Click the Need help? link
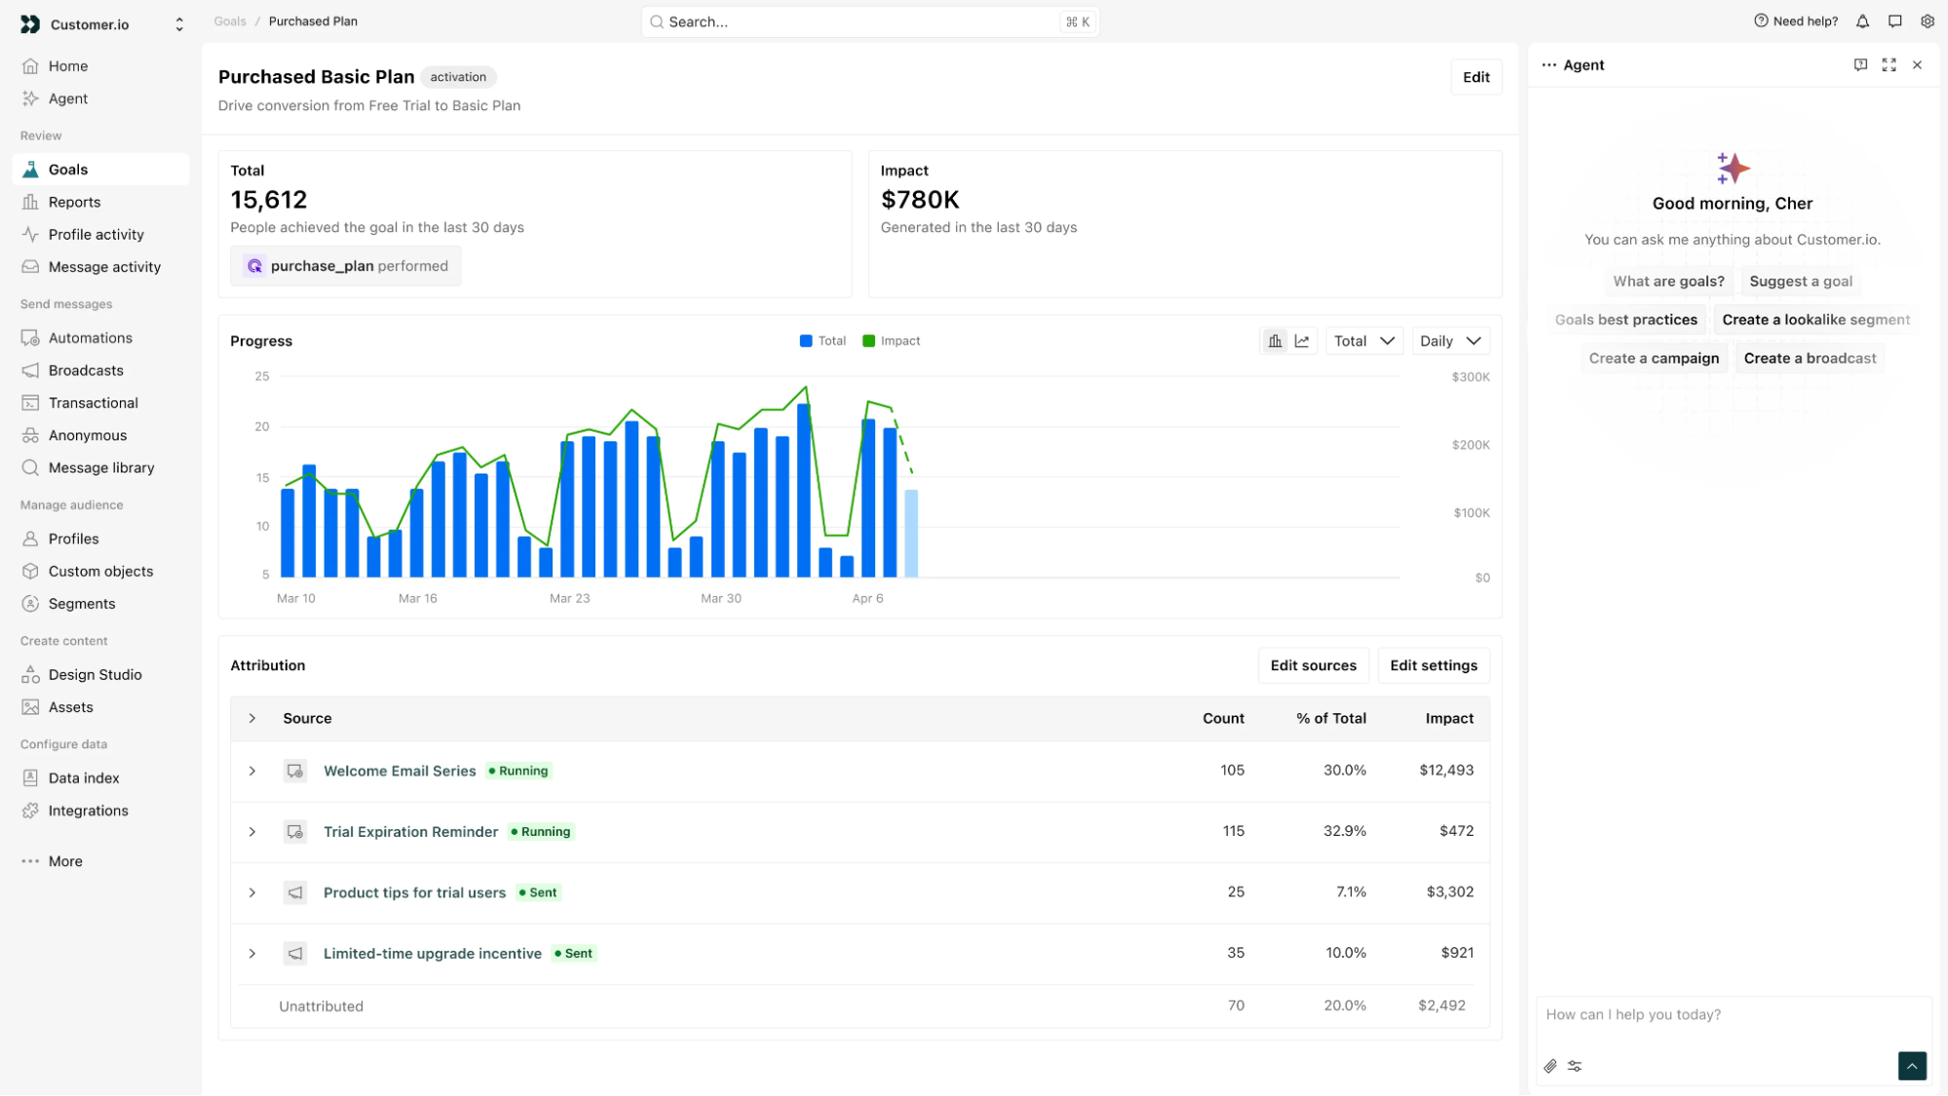 coord(1796,21)
